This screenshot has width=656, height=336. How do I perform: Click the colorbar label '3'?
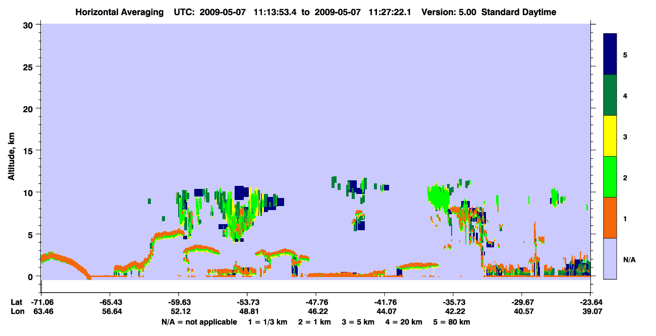tap(625, 137)
